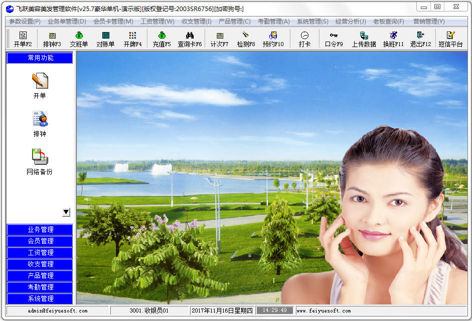Open the 口令F9 key icon

pos(334,39)
